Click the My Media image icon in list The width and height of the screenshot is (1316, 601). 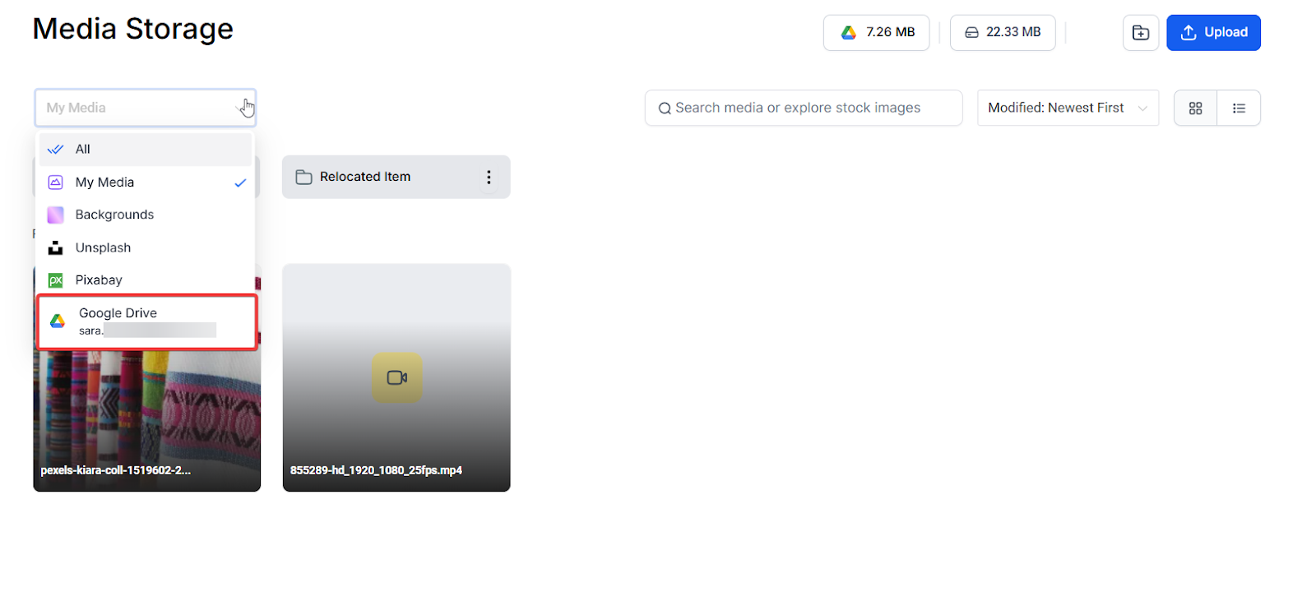(56, 183)
